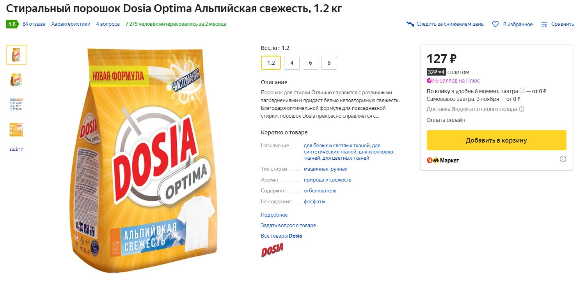577x282 pixels.
Task: Open the 84 отзыва reviews section
Action: [34, 24]
